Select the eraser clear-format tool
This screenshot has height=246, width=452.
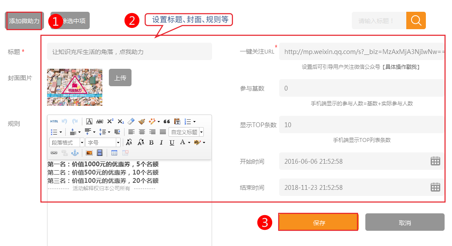[x=131, y=121]
